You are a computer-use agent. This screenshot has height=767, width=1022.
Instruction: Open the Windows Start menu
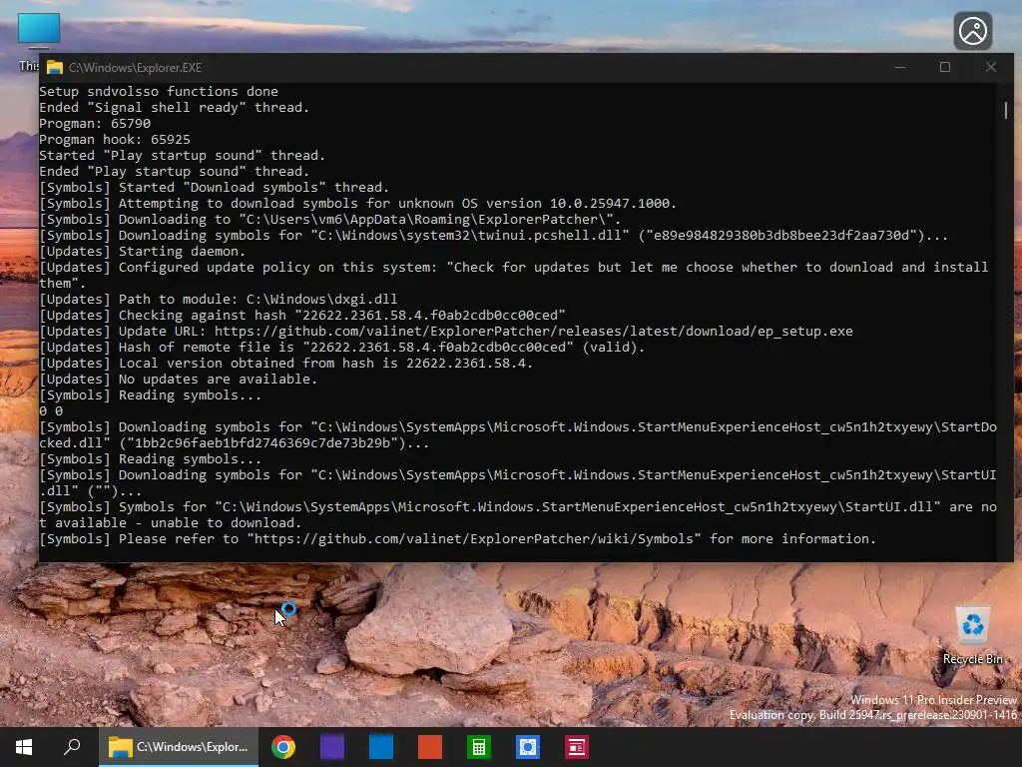(24, 747)
